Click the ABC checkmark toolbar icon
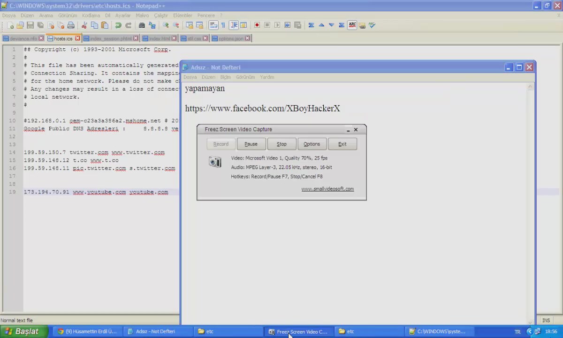The image size is (563, 338). [372, 25]
